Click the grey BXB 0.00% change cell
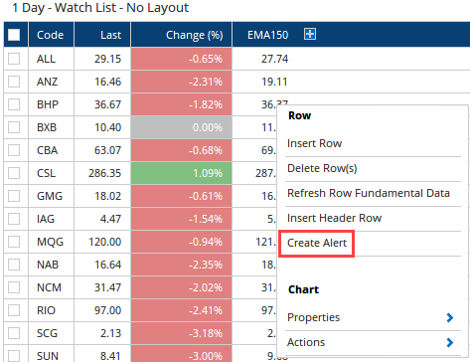This screenshot has height=362, width=470. [182, 127]
